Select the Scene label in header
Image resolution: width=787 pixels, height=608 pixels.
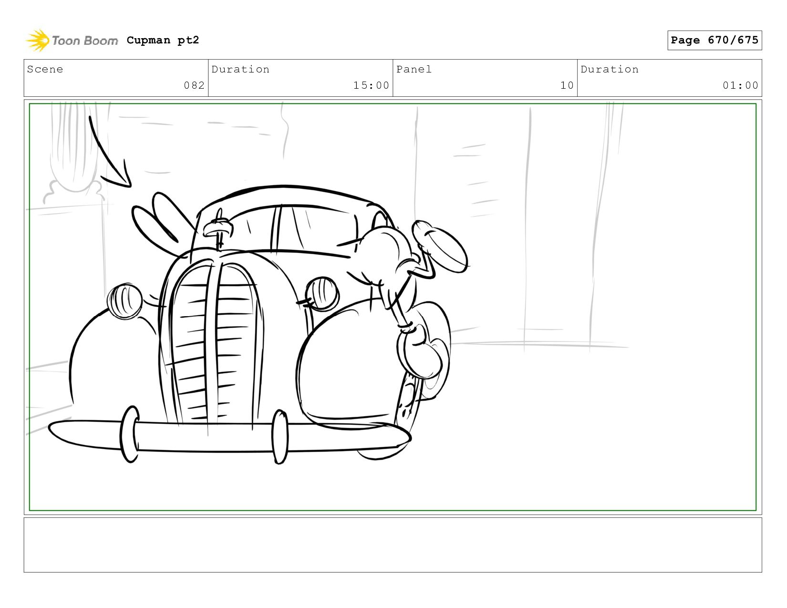point(45,70)
